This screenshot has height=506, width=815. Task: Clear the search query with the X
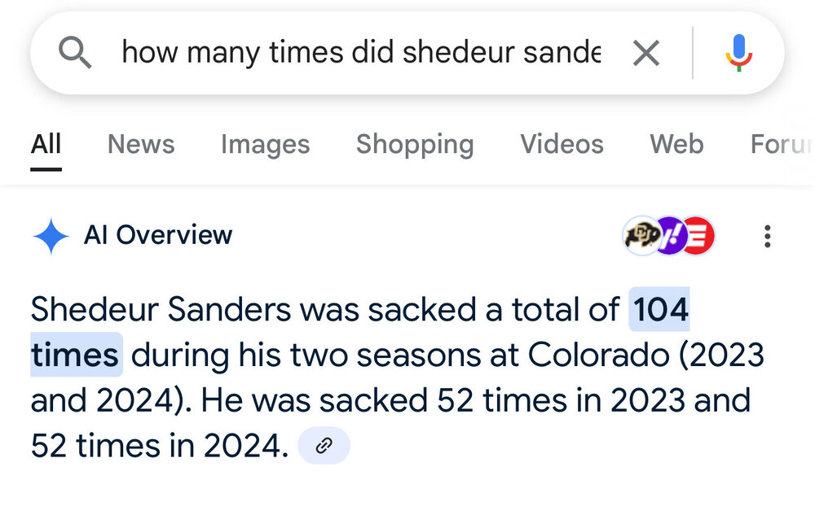645,54
